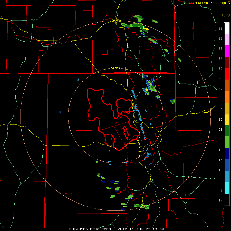Click the legend value '46'
231x231 pixels.
220,79
